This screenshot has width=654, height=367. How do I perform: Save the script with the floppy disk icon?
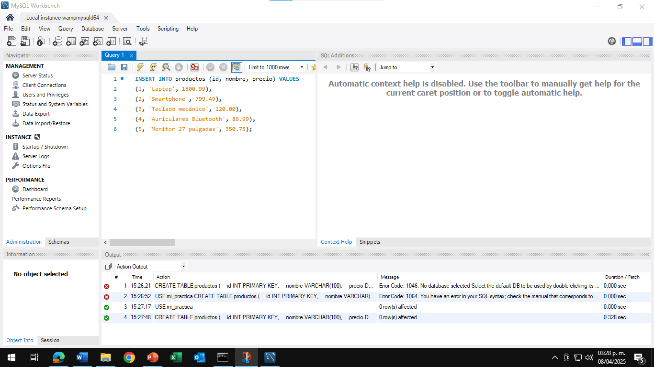(124, 67)
